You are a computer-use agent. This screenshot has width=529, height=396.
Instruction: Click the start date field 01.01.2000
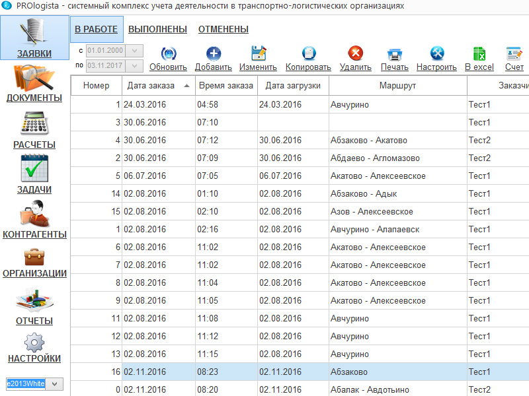(x=106, y=51)
